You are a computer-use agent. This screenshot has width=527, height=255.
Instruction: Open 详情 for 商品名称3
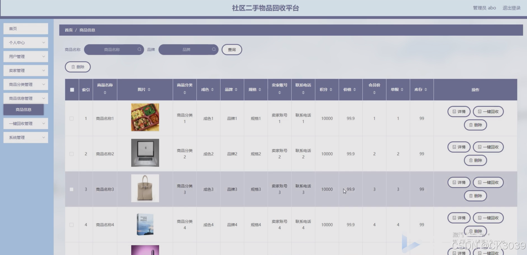click(x=459, y=182)
